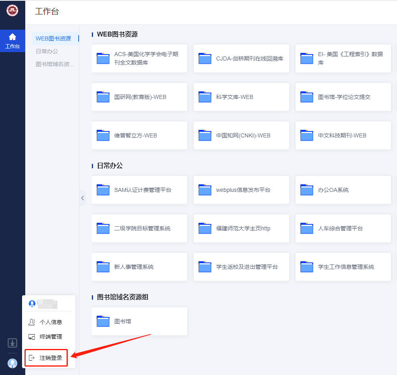Click the download icon in sidebar
Screen dimensions: 397x375
click(x=12, y=343)
